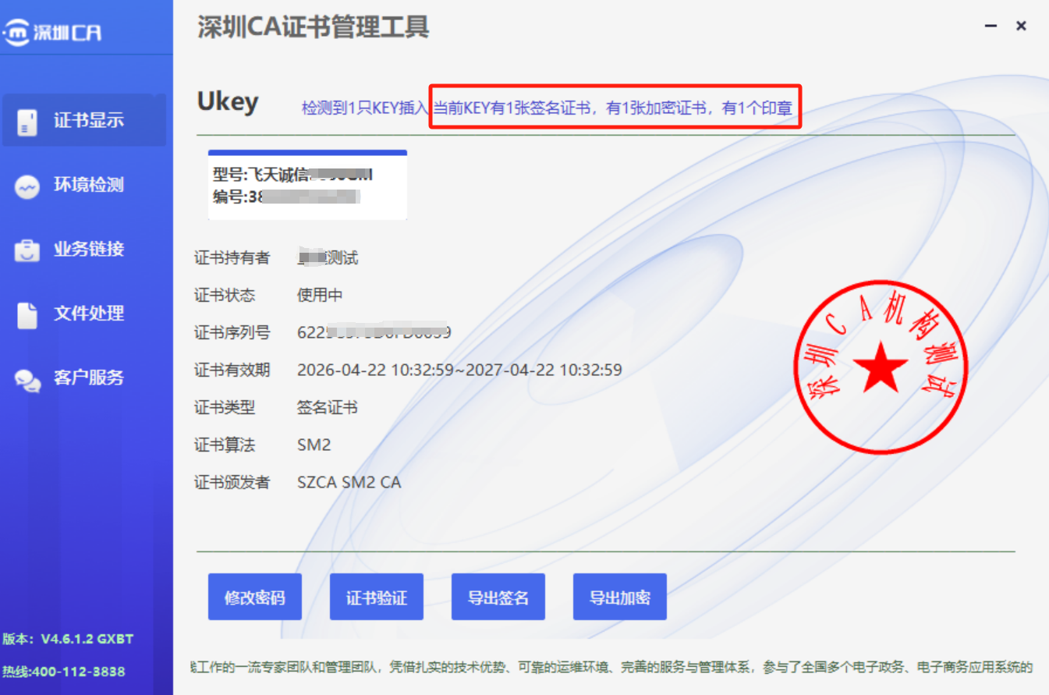Switch to the 环境检测 section
Image resolution: width=1049 pixels, height=695 pixels.
[84, 185]
